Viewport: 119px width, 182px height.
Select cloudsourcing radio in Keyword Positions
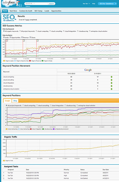pos(65,105)
